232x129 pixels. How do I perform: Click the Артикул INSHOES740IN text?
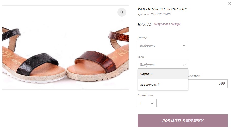[x=154, y=14]
